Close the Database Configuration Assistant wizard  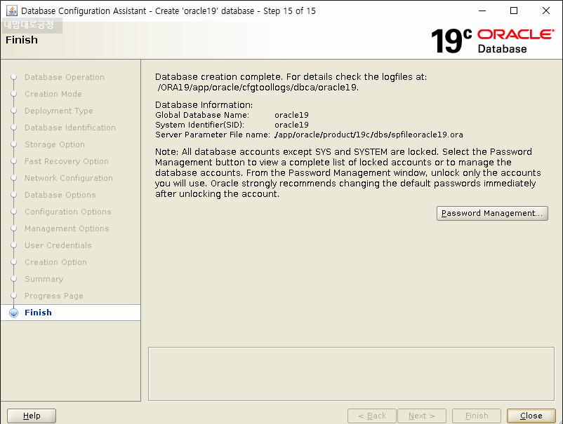(531, 416)
